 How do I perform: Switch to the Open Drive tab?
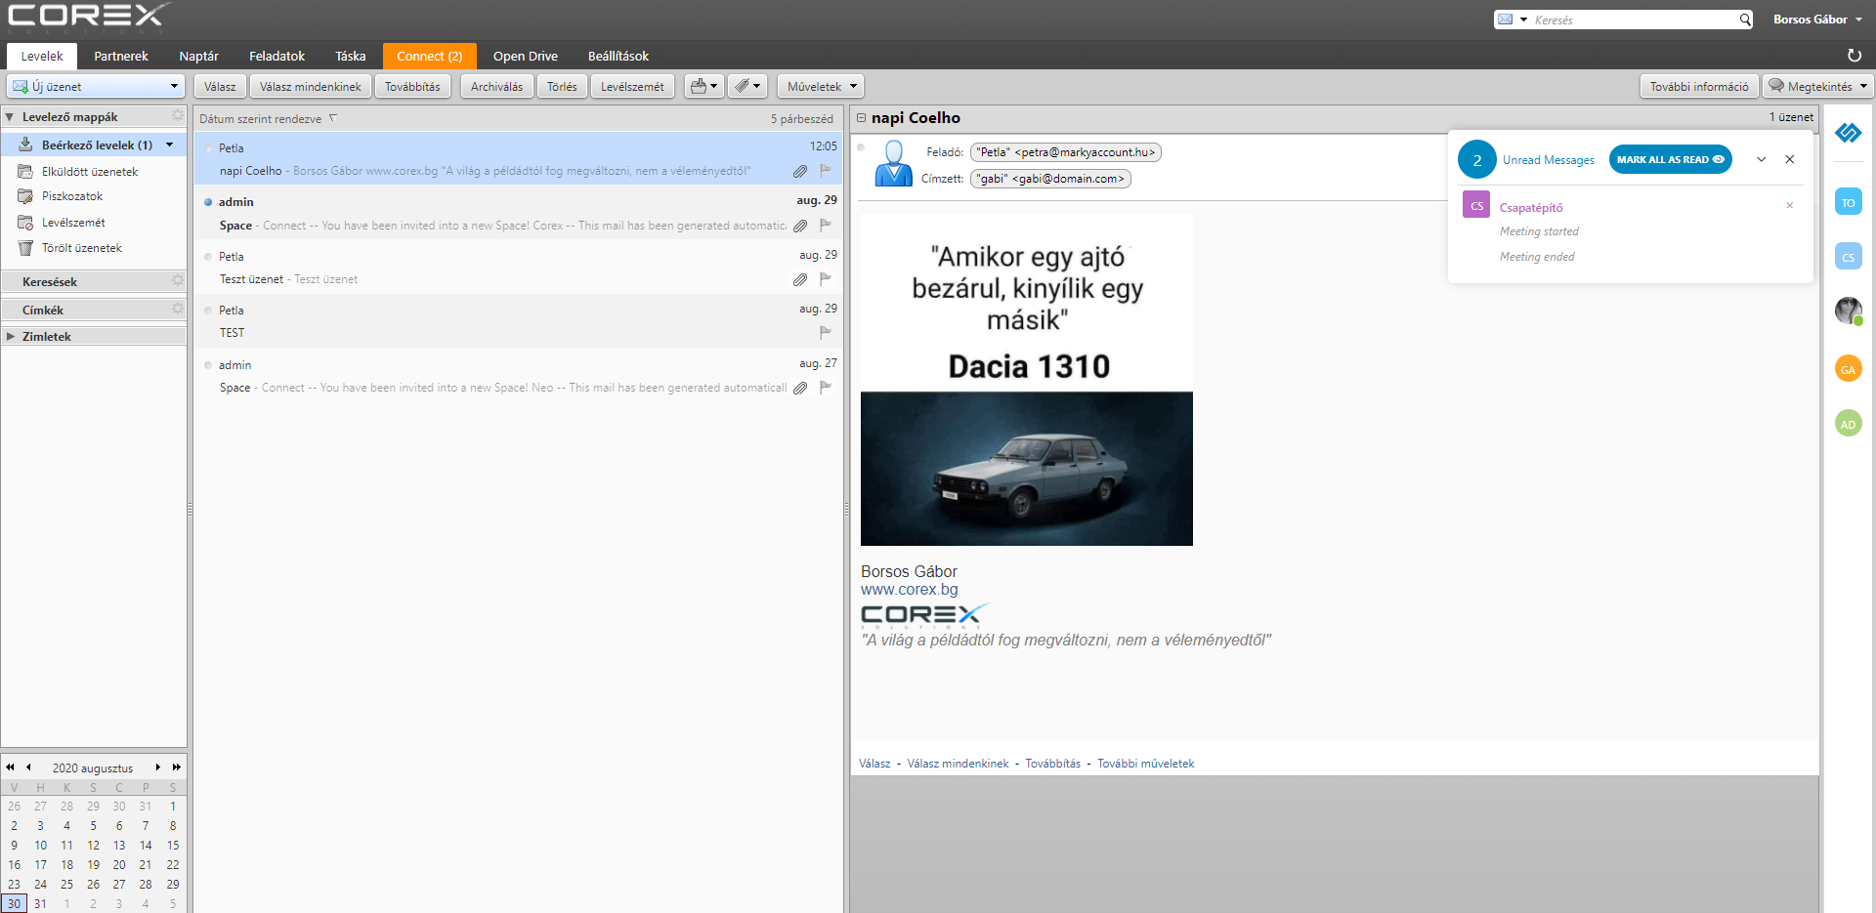526,56
